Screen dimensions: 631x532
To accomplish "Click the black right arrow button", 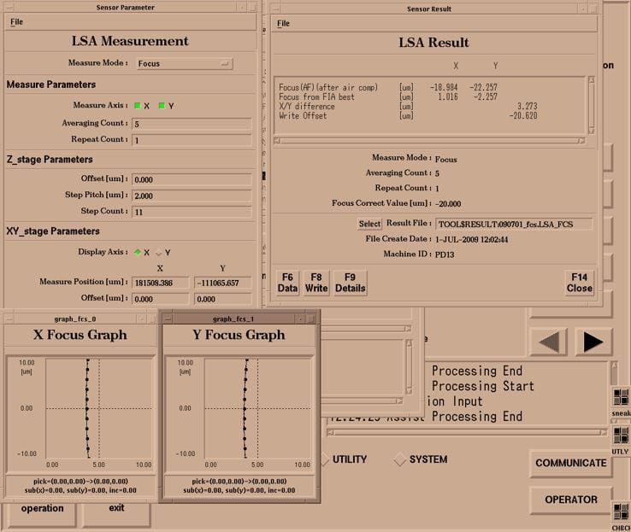I will pos(593,342).
